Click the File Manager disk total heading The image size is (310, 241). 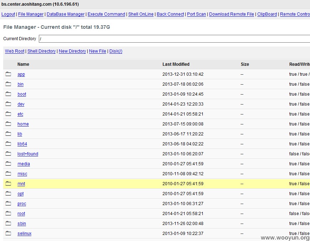57,27
